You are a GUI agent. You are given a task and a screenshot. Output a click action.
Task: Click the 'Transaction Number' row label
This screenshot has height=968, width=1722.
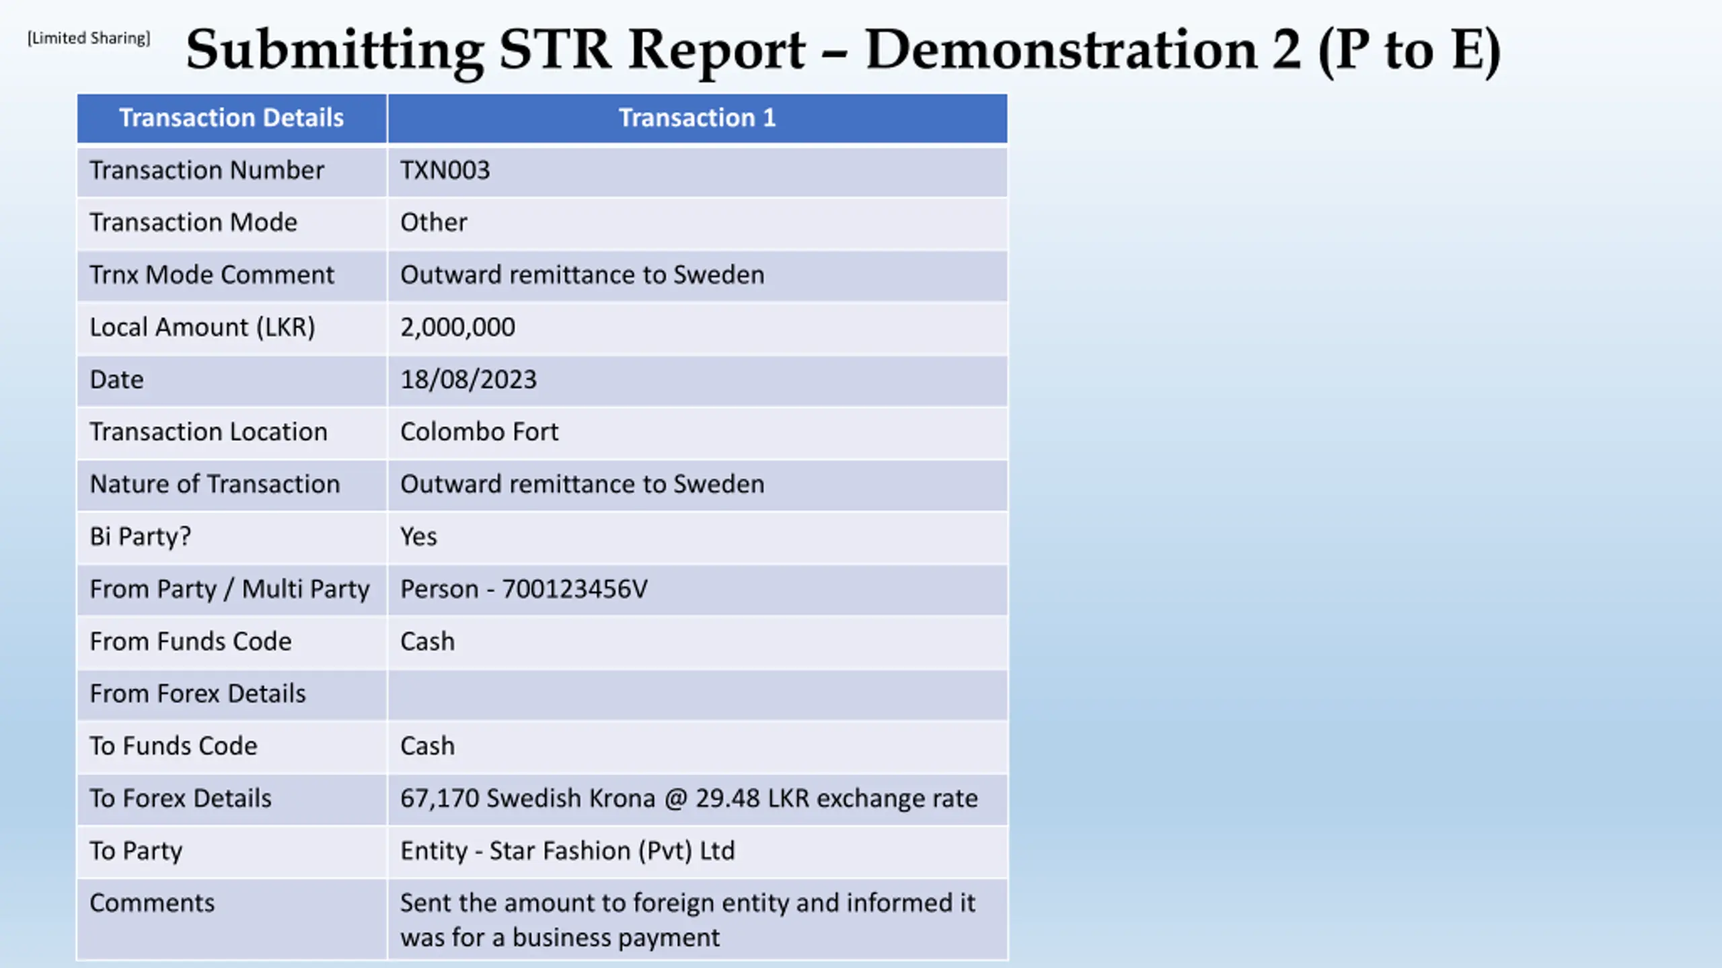(207, 171)
